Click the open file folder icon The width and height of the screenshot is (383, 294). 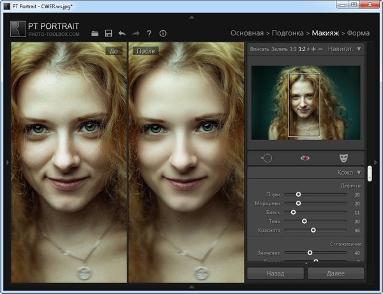[95, 33]
